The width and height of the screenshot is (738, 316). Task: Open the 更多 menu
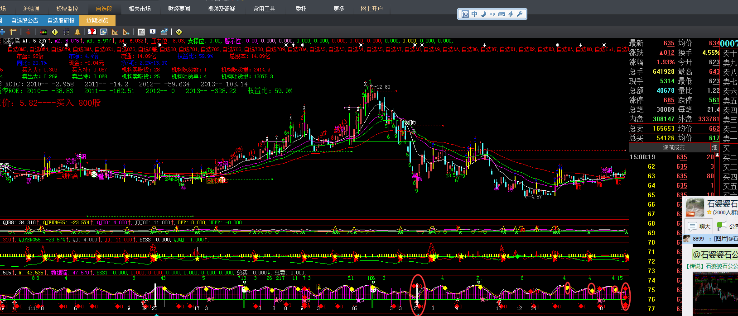(339, 9)
